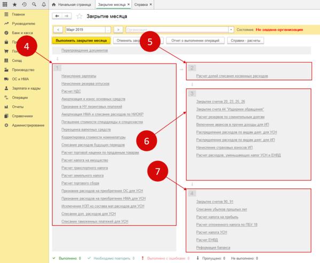The width and height of the screenshot is (320, 263).
Task: Open Search magnifier icon
Action: 34,4
